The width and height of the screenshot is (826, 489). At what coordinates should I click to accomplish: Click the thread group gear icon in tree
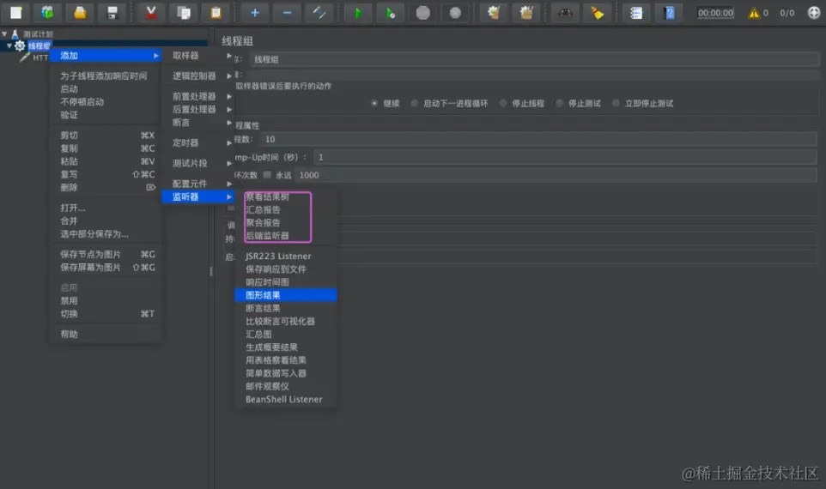(20, 45)
